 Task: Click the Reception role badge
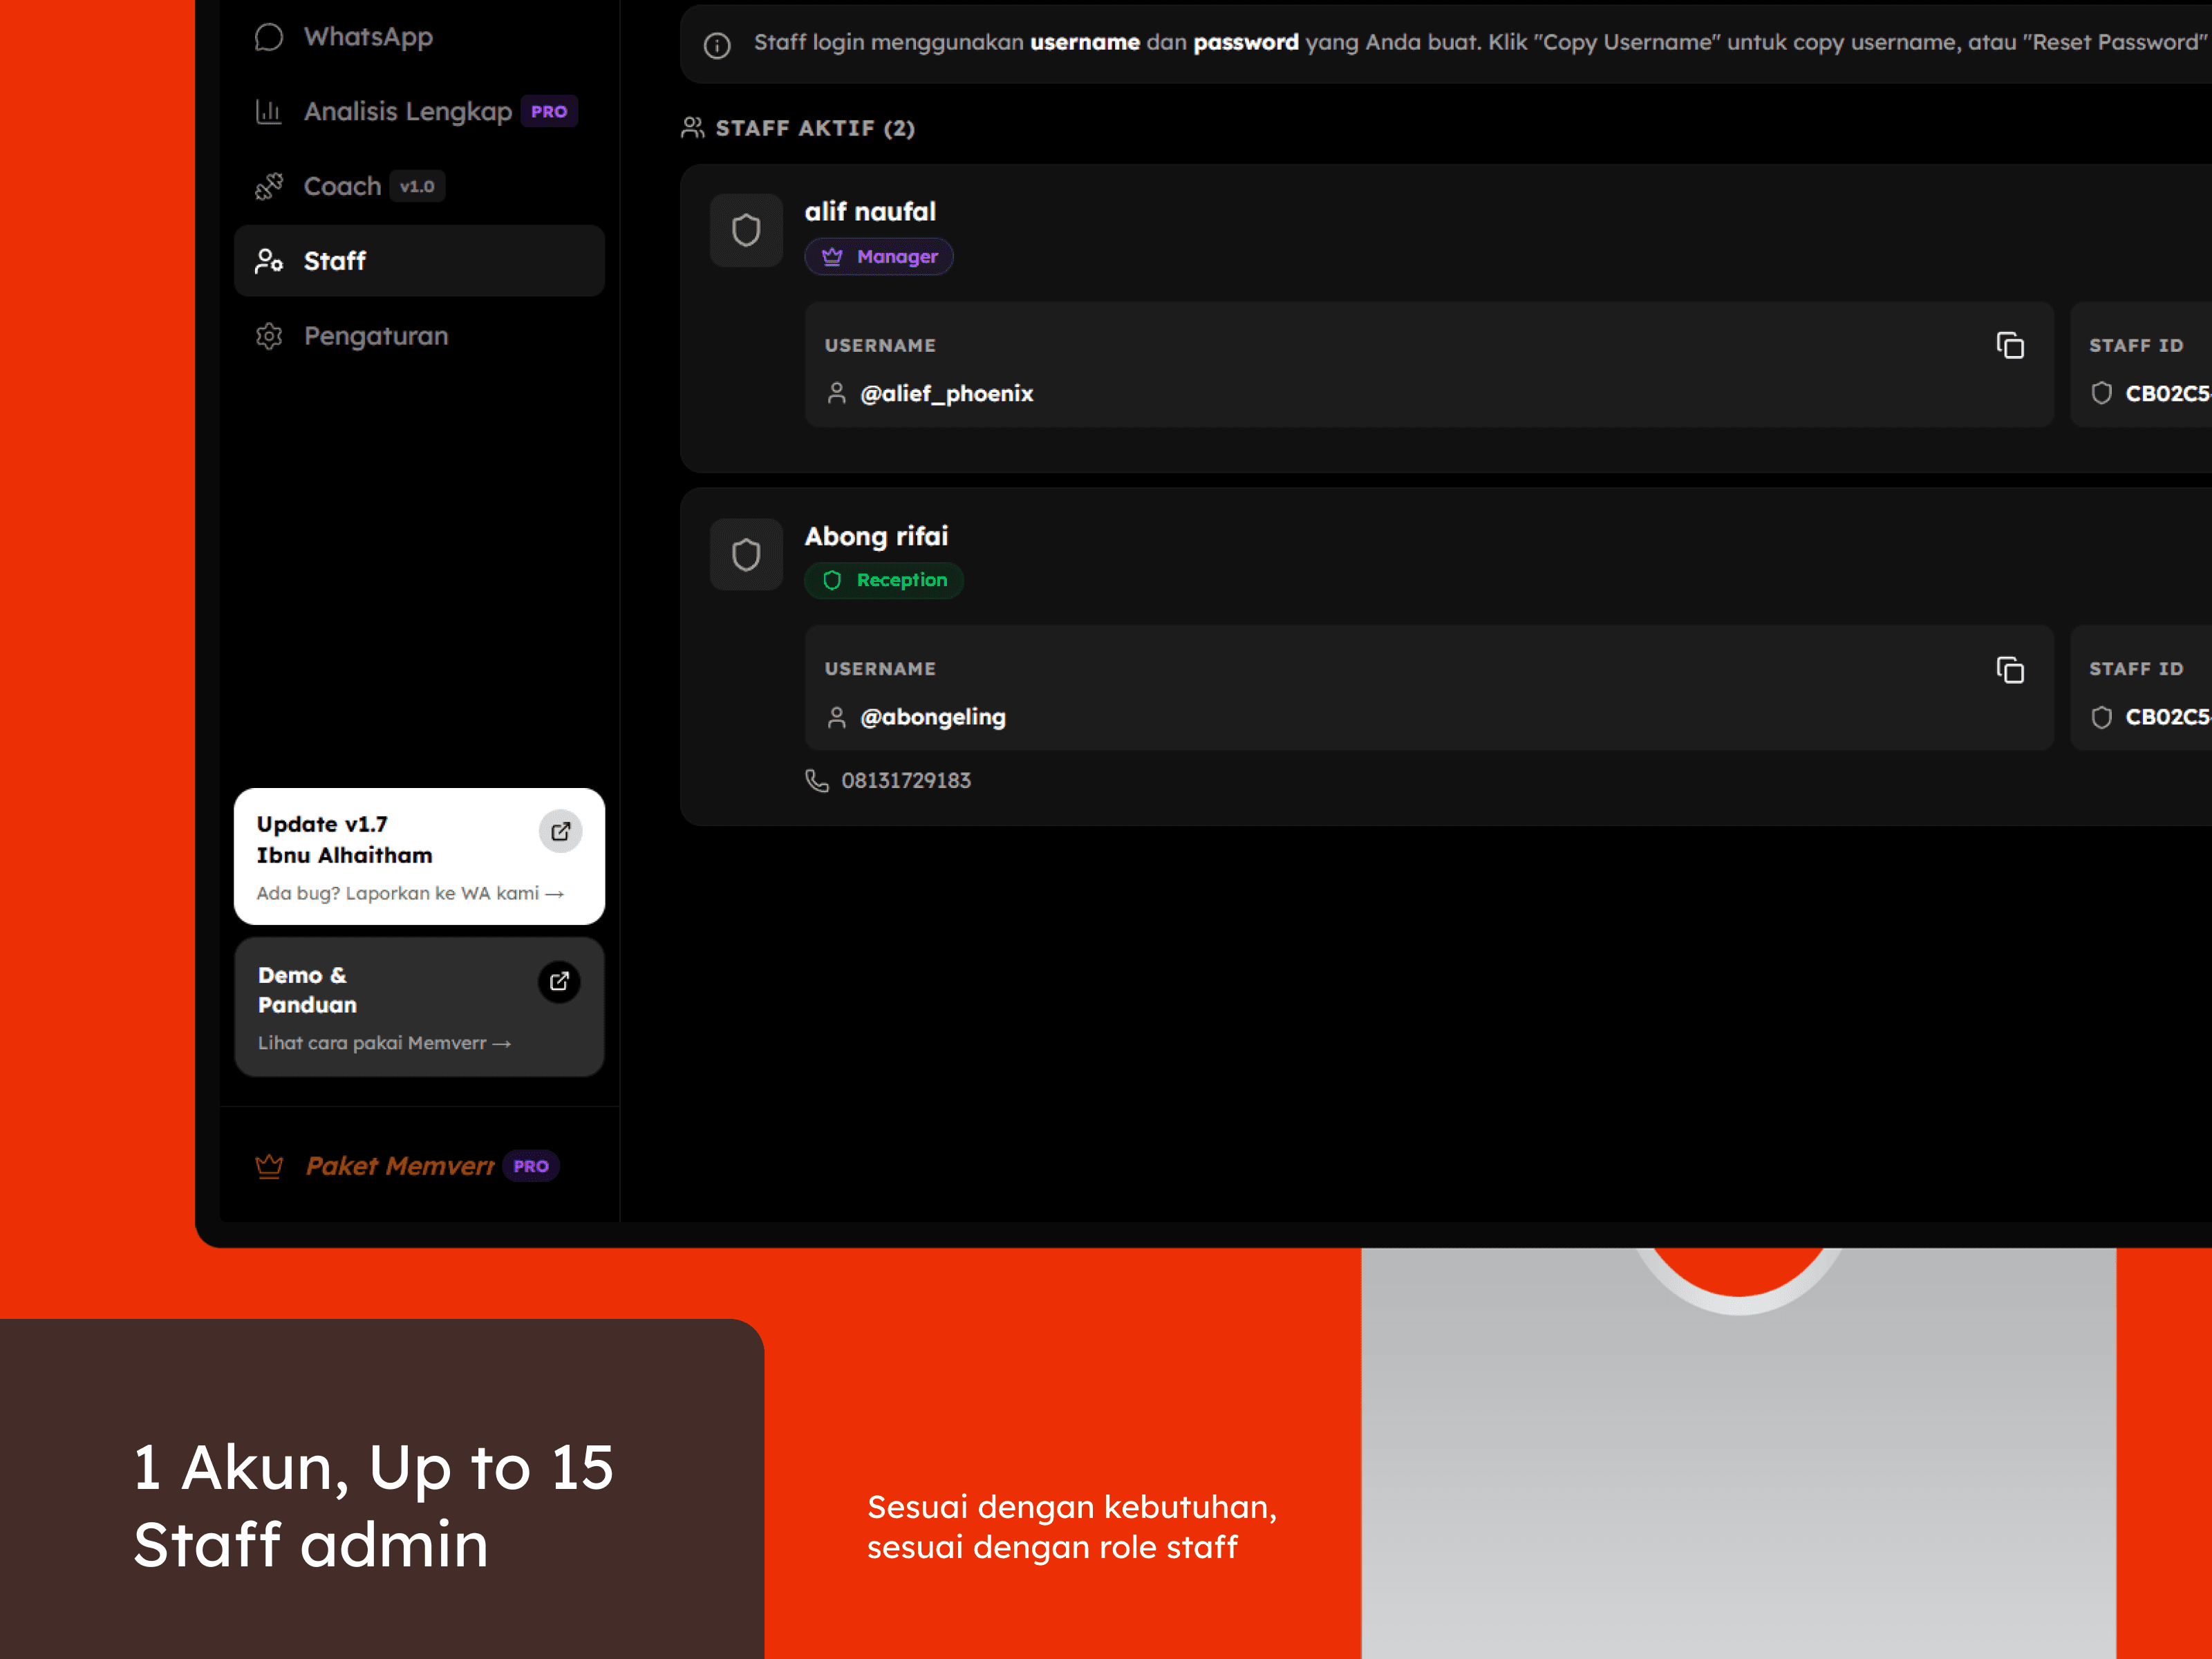(x=884, y=580)
